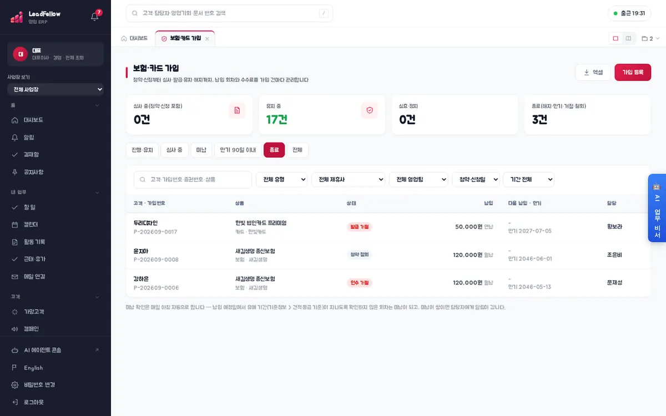Click the 인수 거절 status badge

[x=360, y=283]
